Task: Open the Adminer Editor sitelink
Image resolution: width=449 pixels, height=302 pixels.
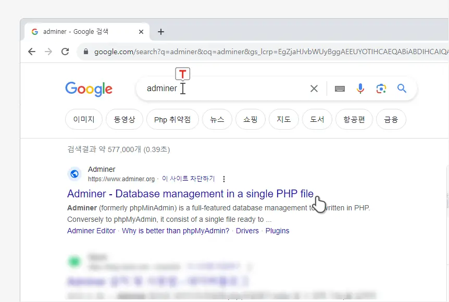Action: click(91, 231)
